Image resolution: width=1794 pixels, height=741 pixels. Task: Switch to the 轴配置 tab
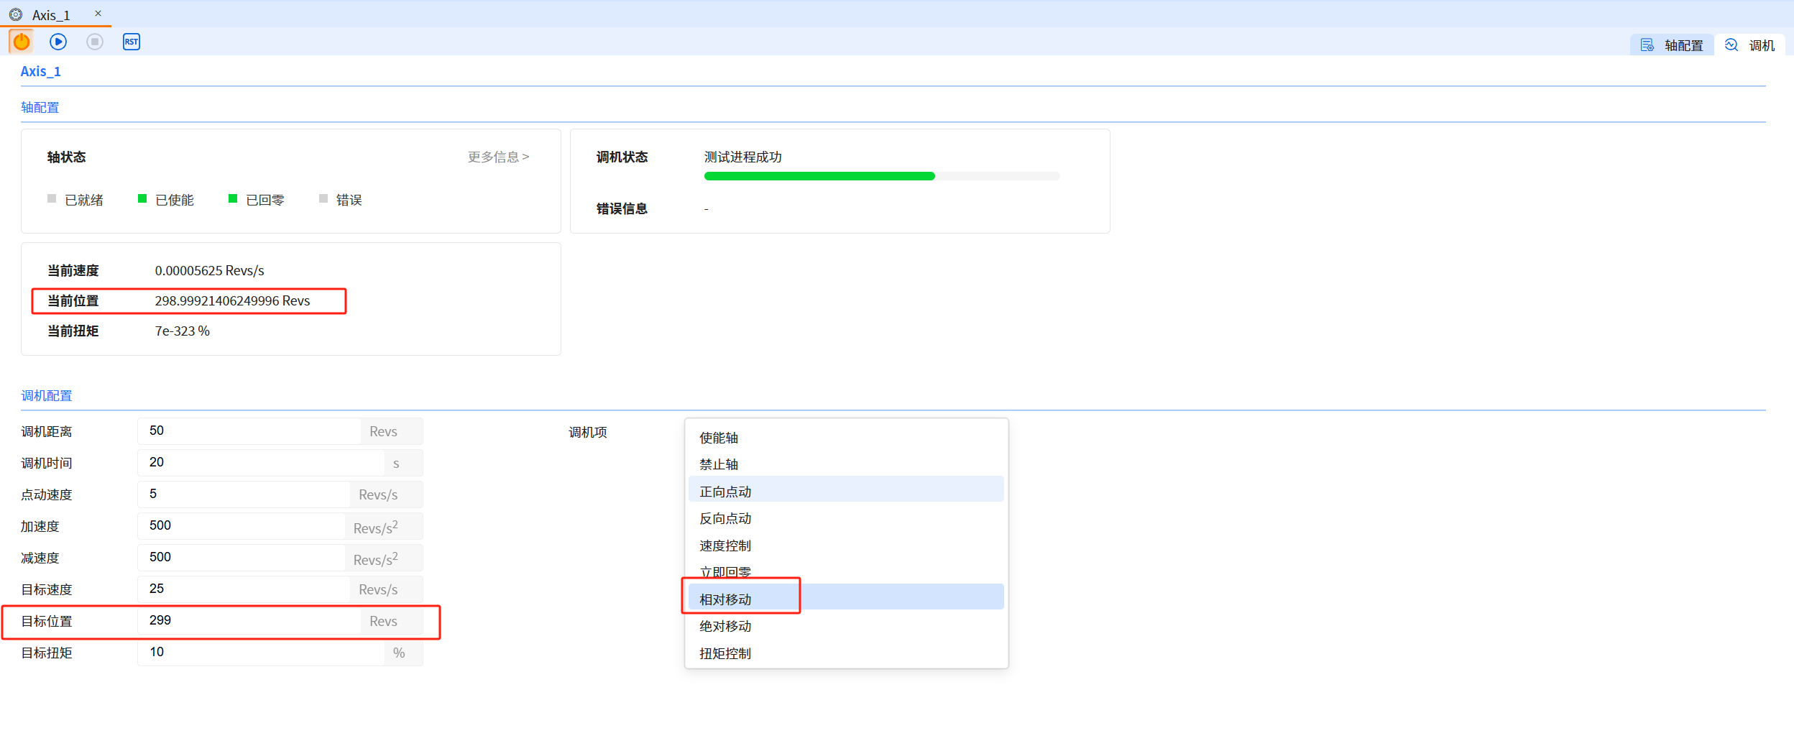click(1673, 45)
